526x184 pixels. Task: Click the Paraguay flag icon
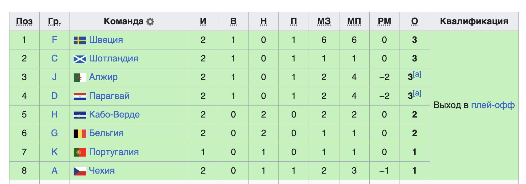tap(80, 96)
